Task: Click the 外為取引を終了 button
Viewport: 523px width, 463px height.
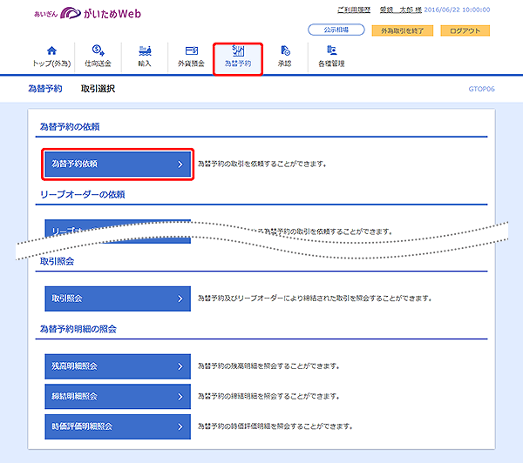Action: point(402,30)
